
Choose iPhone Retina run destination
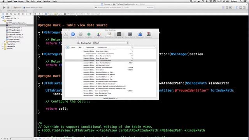coord(33,7)
